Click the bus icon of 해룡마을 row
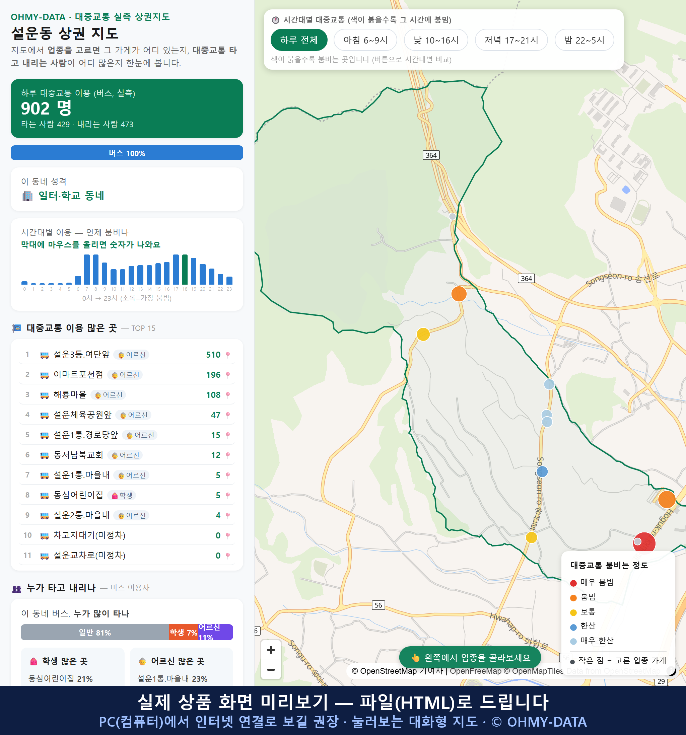The width and height of the screenshot is (686, 735). [x=44, y=395]
